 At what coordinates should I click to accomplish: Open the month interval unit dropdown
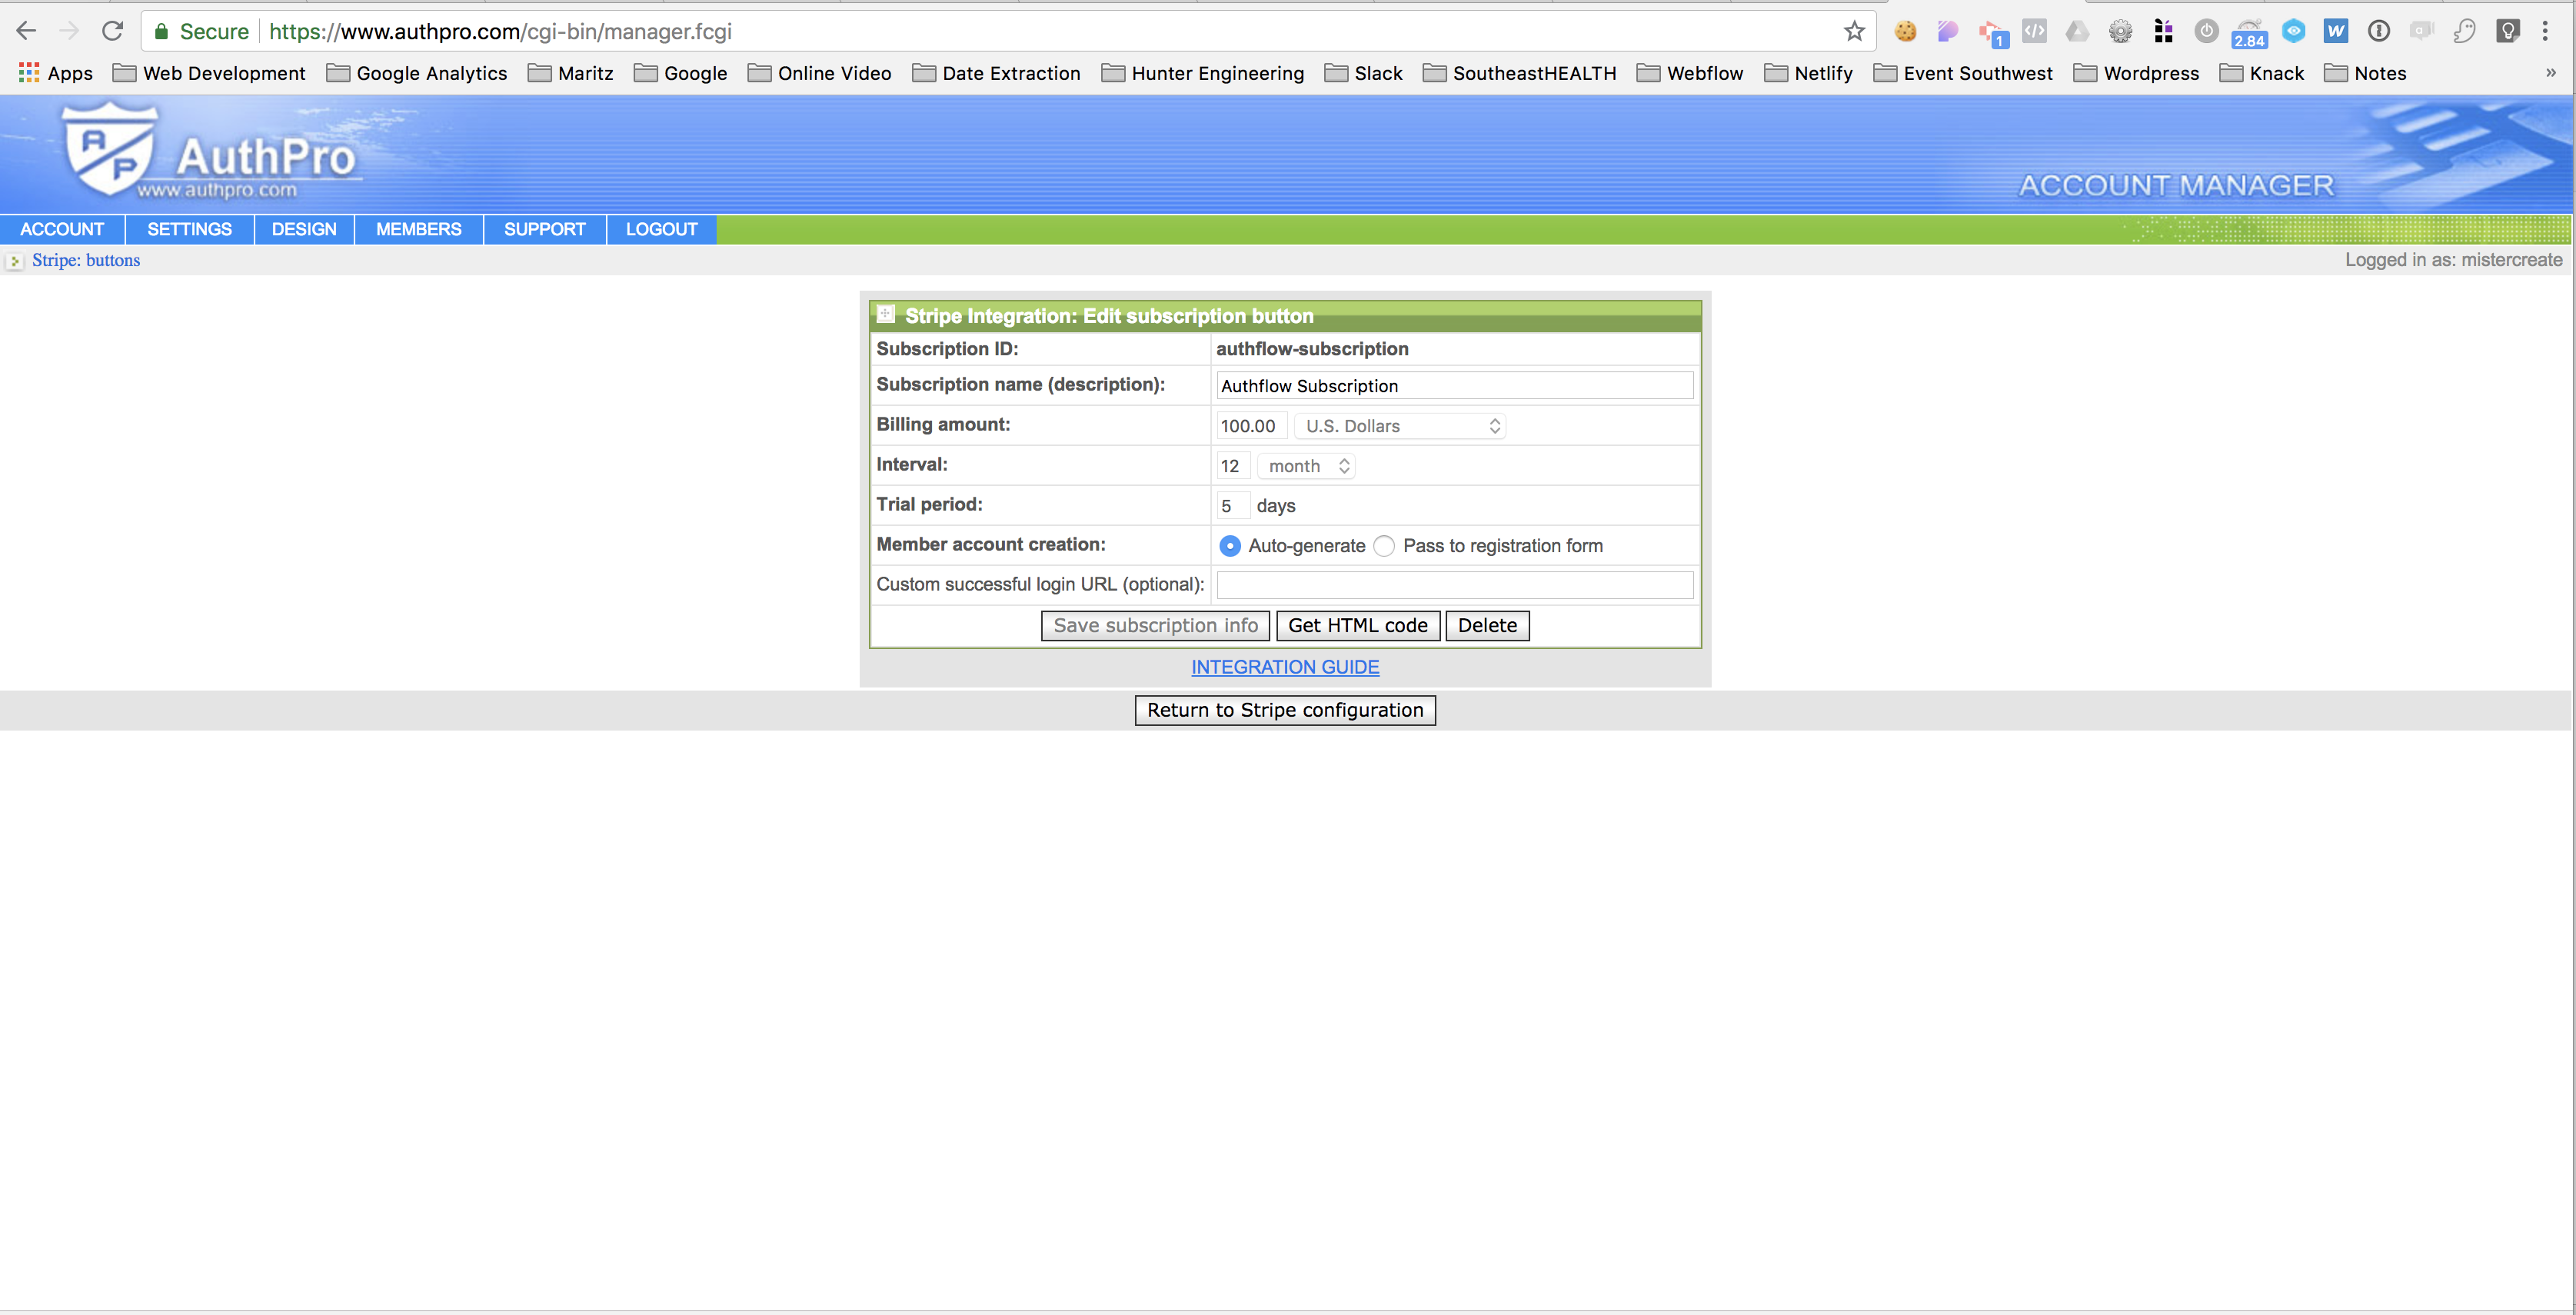[x=1306, y=466]
